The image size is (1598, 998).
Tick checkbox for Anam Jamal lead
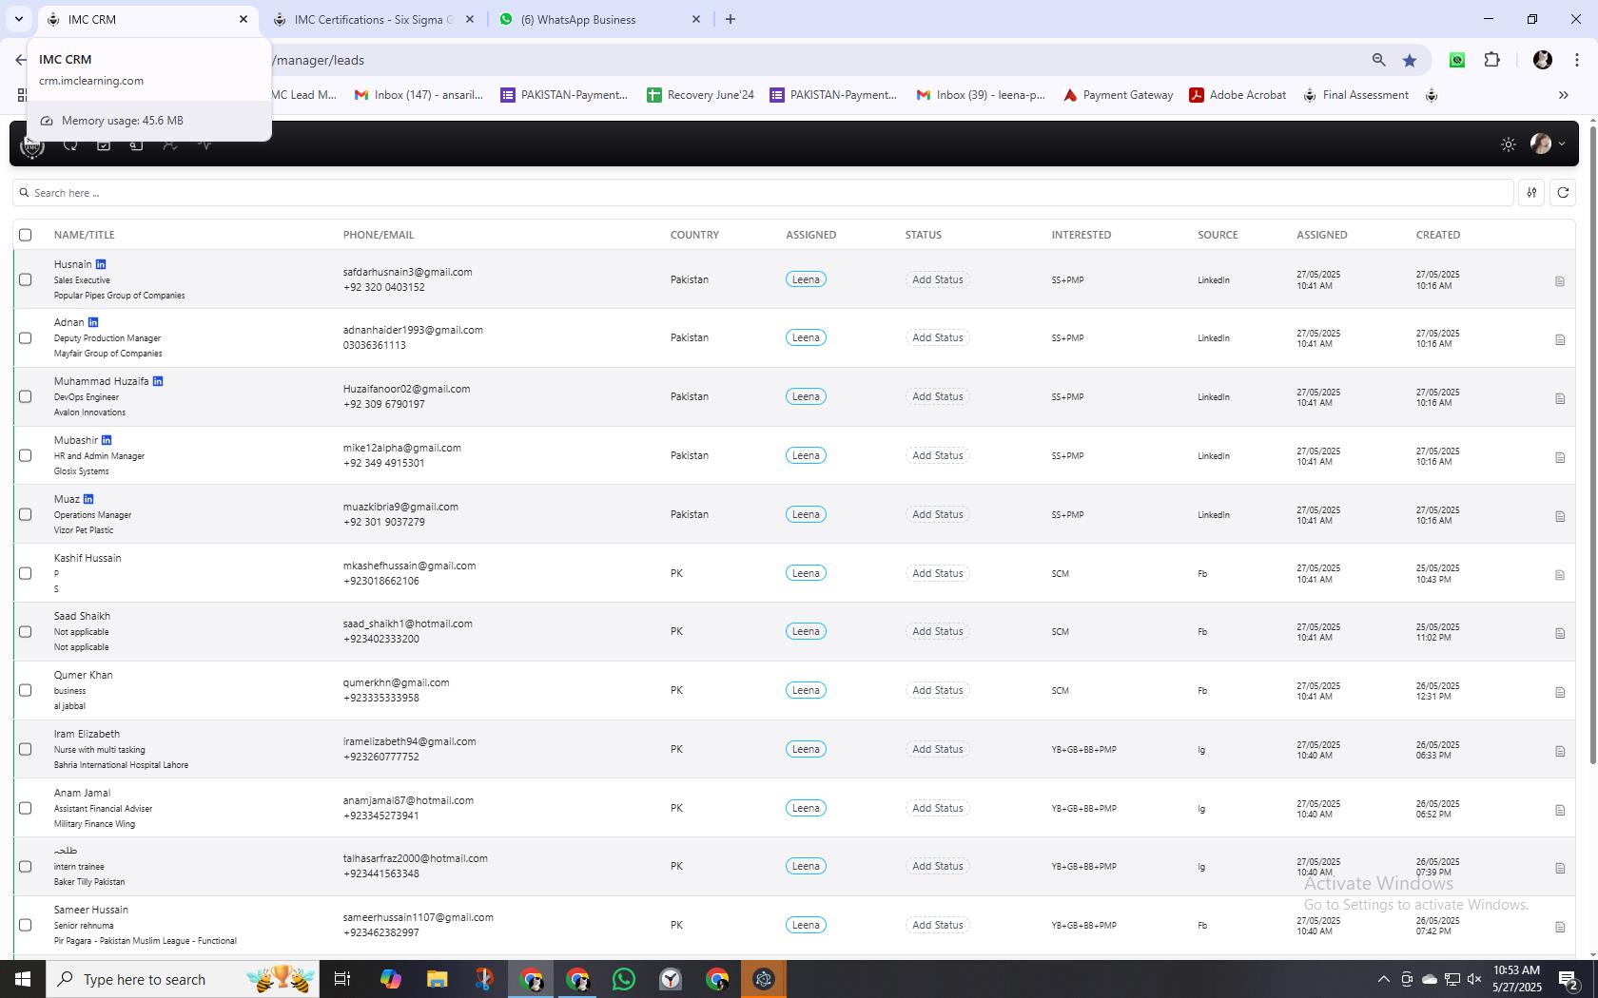26,808
